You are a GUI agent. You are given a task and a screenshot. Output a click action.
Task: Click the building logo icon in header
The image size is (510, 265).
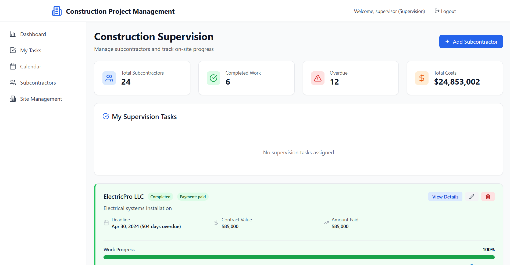(x=56, y=11)
